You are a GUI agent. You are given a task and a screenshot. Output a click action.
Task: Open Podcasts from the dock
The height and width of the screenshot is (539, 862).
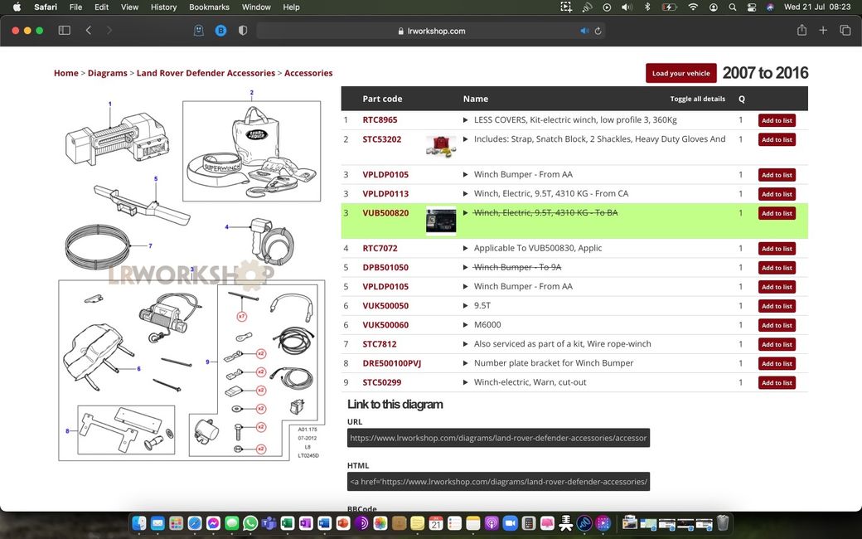pyautogui.click(x=492, y=523)
